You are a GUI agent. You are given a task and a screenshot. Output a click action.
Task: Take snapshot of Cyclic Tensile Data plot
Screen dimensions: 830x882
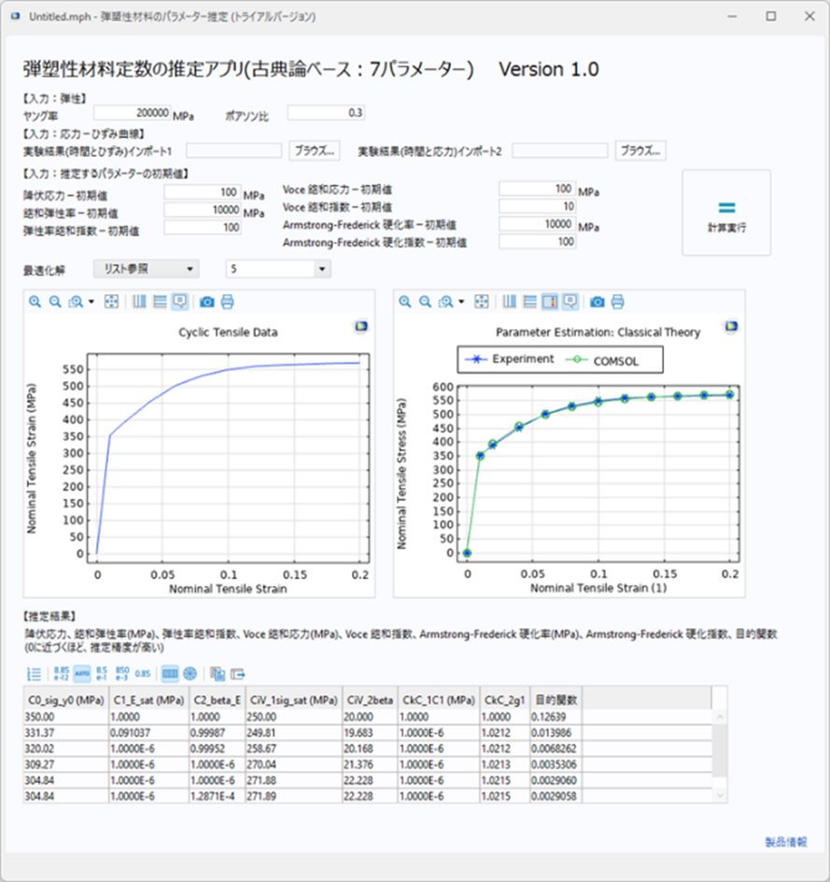tap(207, 302)
